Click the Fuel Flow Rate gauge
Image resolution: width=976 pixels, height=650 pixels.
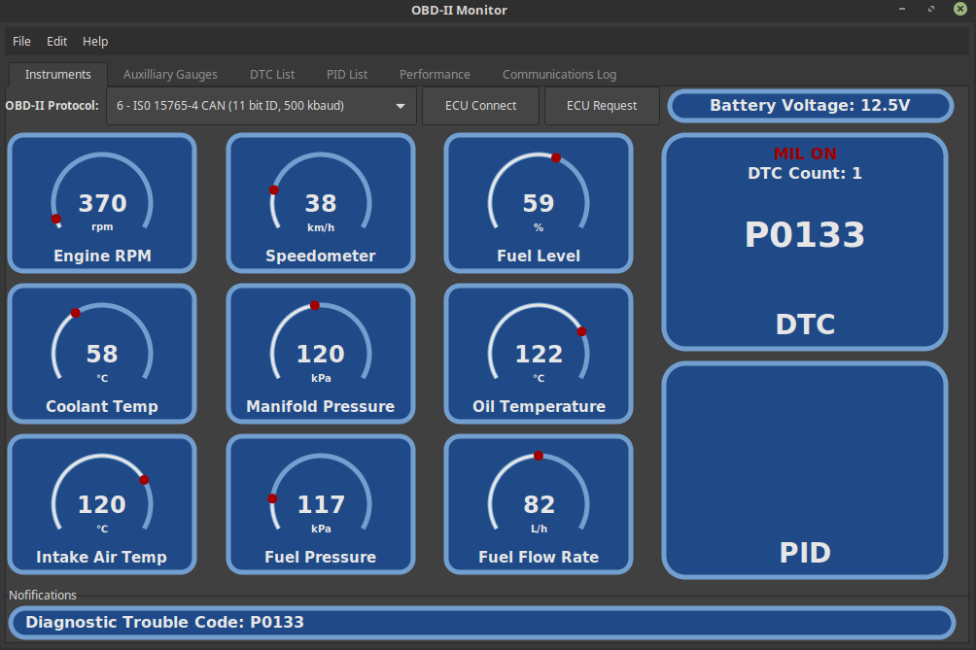click(x=539, y=504)
